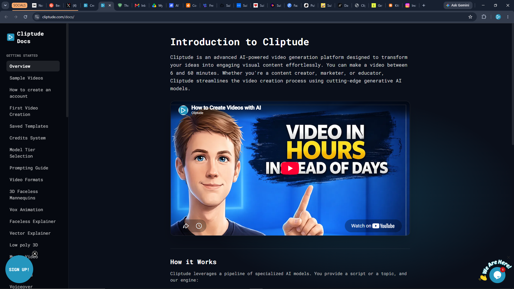This screenshot has width=514, height=289.
Task: Click the SIGN UP! round button
Action: (19, 269)
